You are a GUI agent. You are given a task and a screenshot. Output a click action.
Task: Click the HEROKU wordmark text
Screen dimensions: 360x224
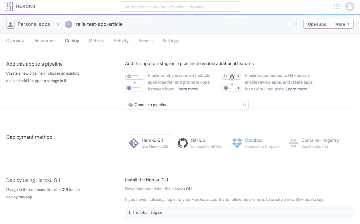pyautogui.click(x=26, y=6)
